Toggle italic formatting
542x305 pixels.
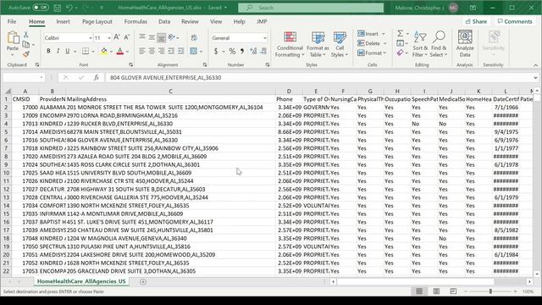click(58, 51)
